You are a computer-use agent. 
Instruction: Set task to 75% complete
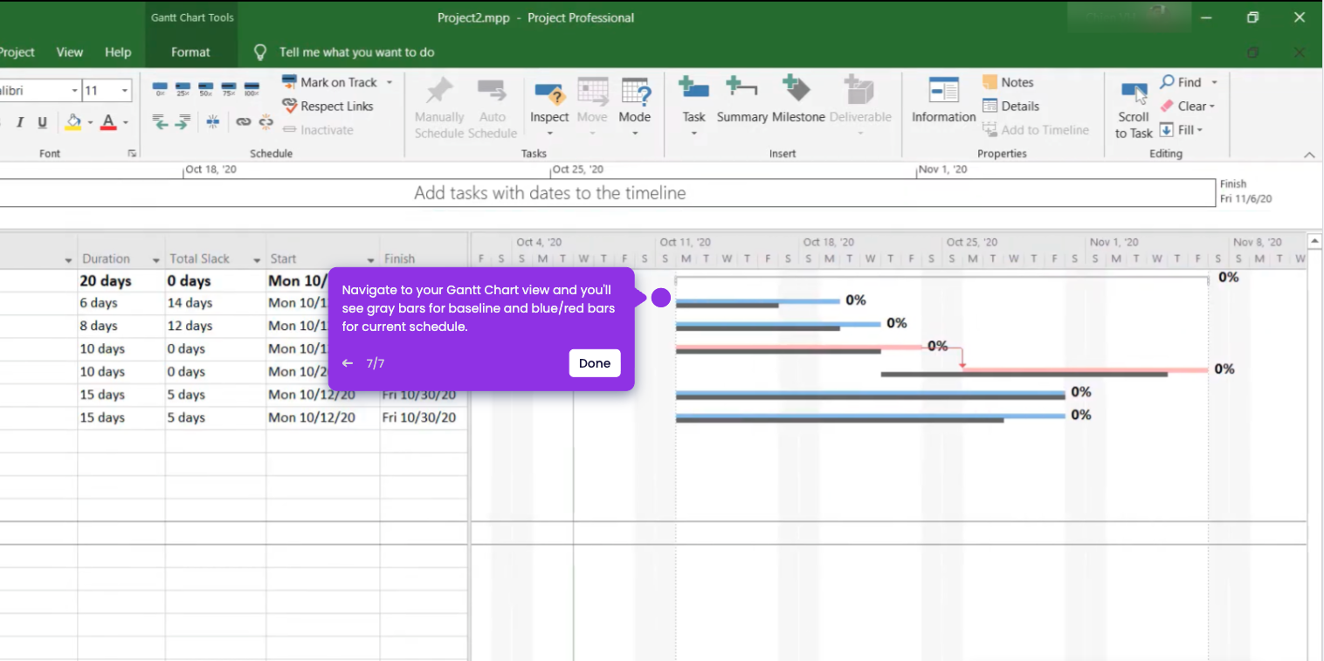coord(229,88)
